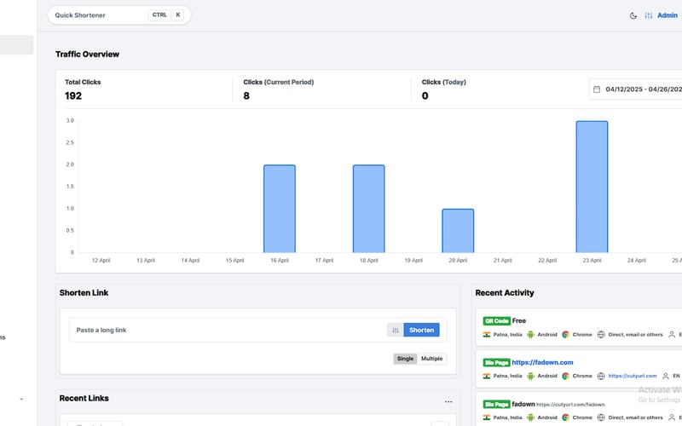Click the Clicks (Today) value 0
682x426 pixels.
click(425, 96)
